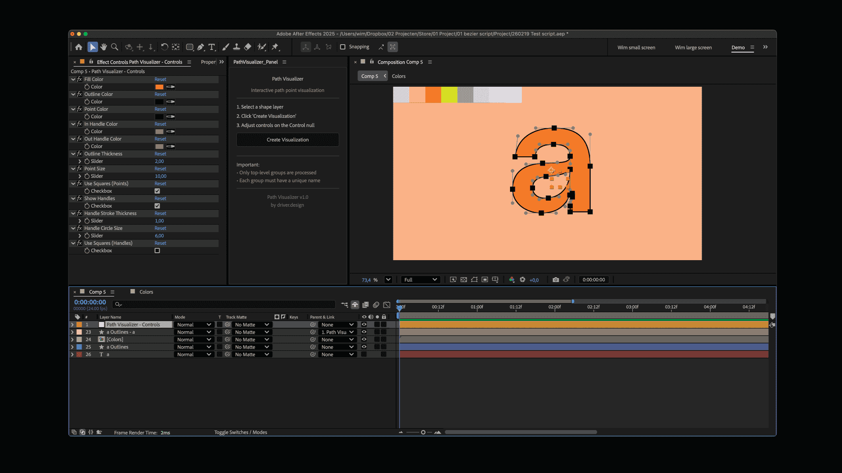This screenshot has width=842, height=473.
Task: Reset the Outline Thickness effect
Action: click(x=160, y=154)
